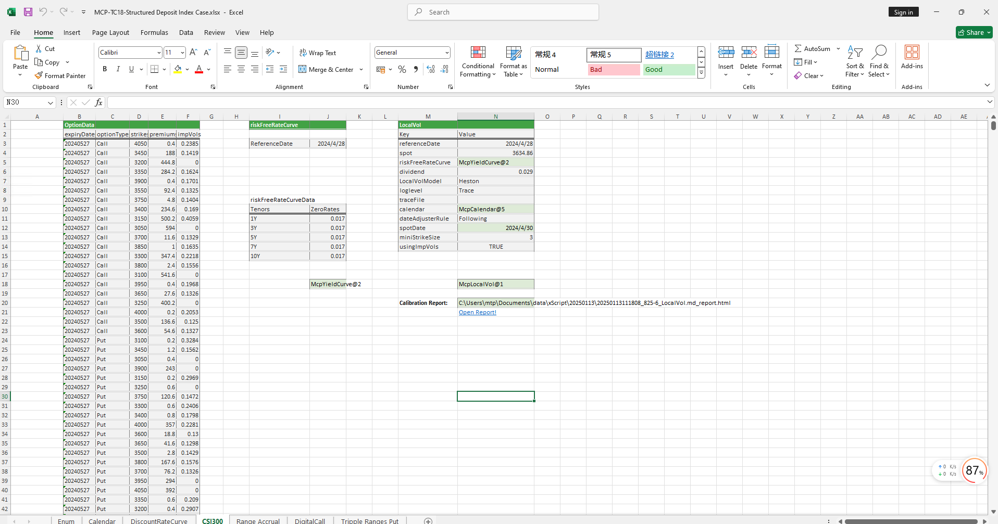This screenshot has width=998, height=524.
Task: Click the Share button
Action: click(x=974, y=32)
